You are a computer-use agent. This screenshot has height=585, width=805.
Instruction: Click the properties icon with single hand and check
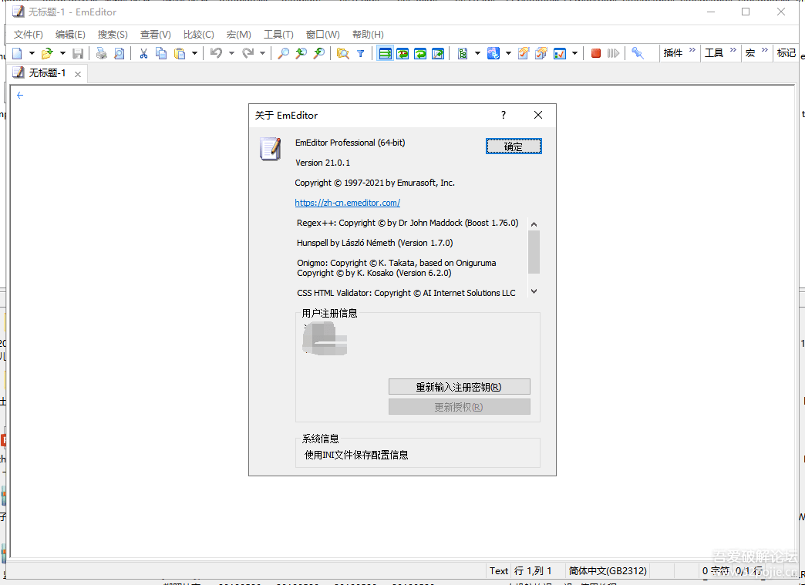[x=523, y=53]
